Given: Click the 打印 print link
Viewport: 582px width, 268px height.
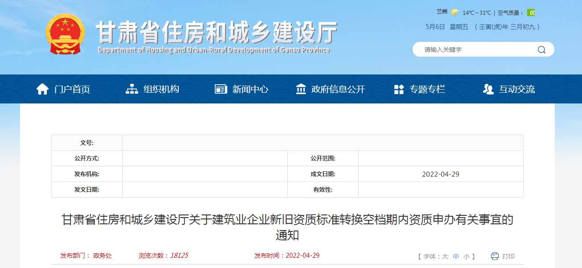Looking at the screenshot, I should 508,256.
